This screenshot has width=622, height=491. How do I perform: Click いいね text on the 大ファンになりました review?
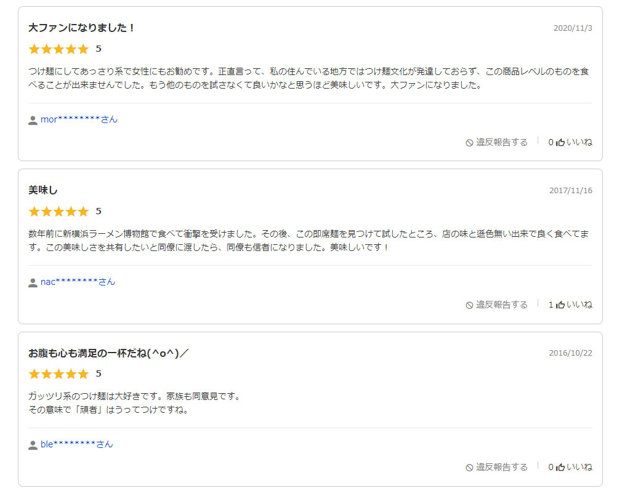click(579, 142)
